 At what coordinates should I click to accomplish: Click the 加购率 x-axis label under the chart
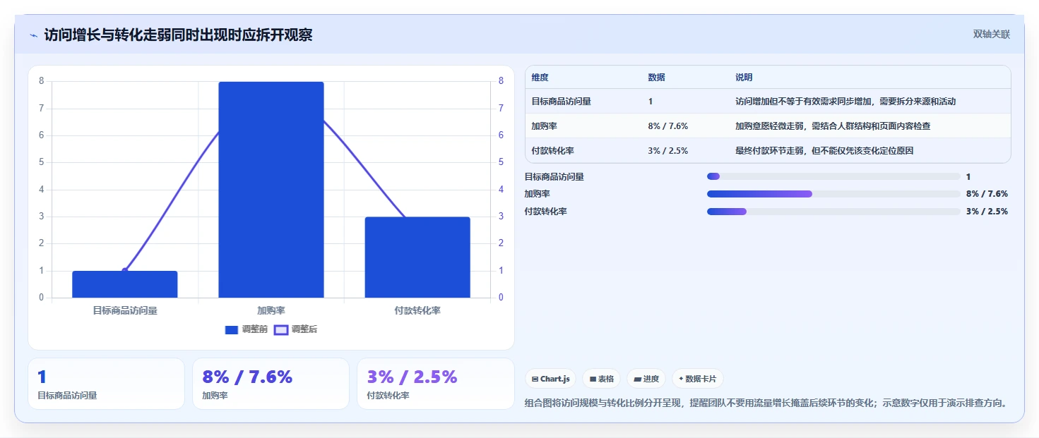coord(271,310)
